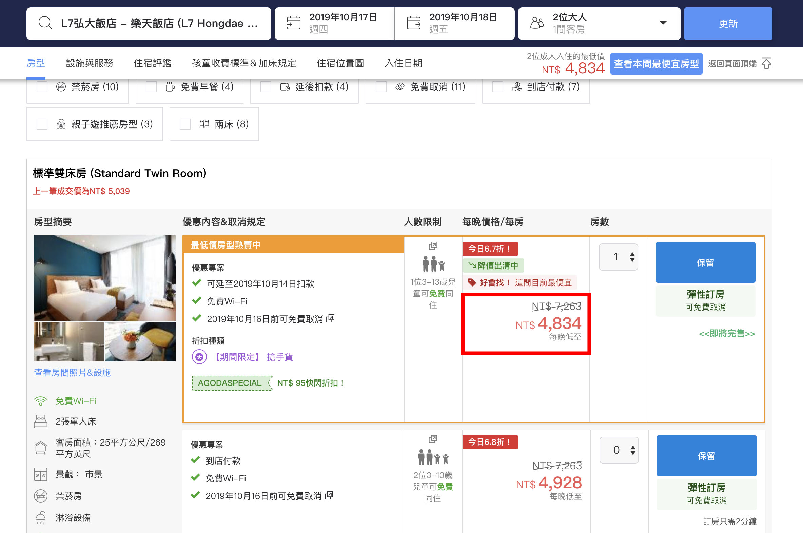Click the 標準雙床房 (Standard Twin Room) heading

(120, 173)
